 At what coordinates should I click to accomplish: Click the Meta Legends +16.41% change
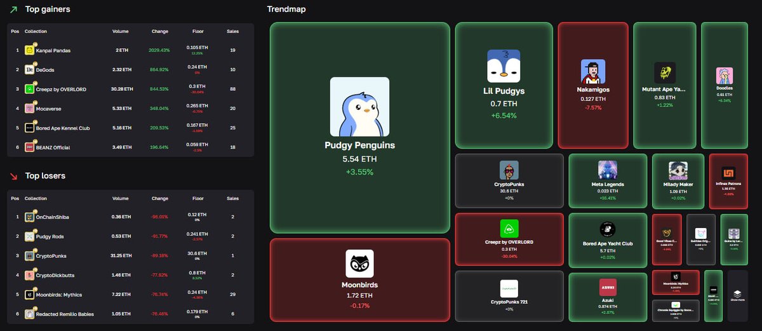tap(608, 198)
